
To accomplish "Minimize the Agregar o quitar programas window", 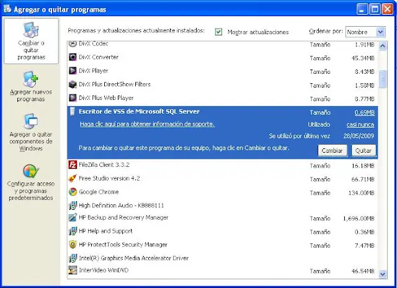I will [362, 9].
